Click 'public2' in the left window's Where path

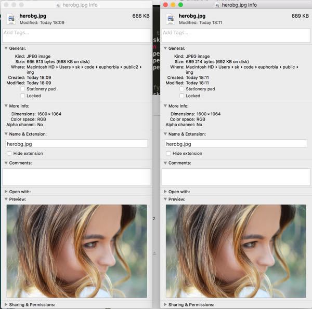[131, 67]
